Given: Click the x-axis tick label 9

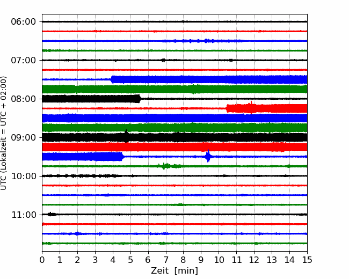Looking at the screenshot, I should tap(201, 260).
